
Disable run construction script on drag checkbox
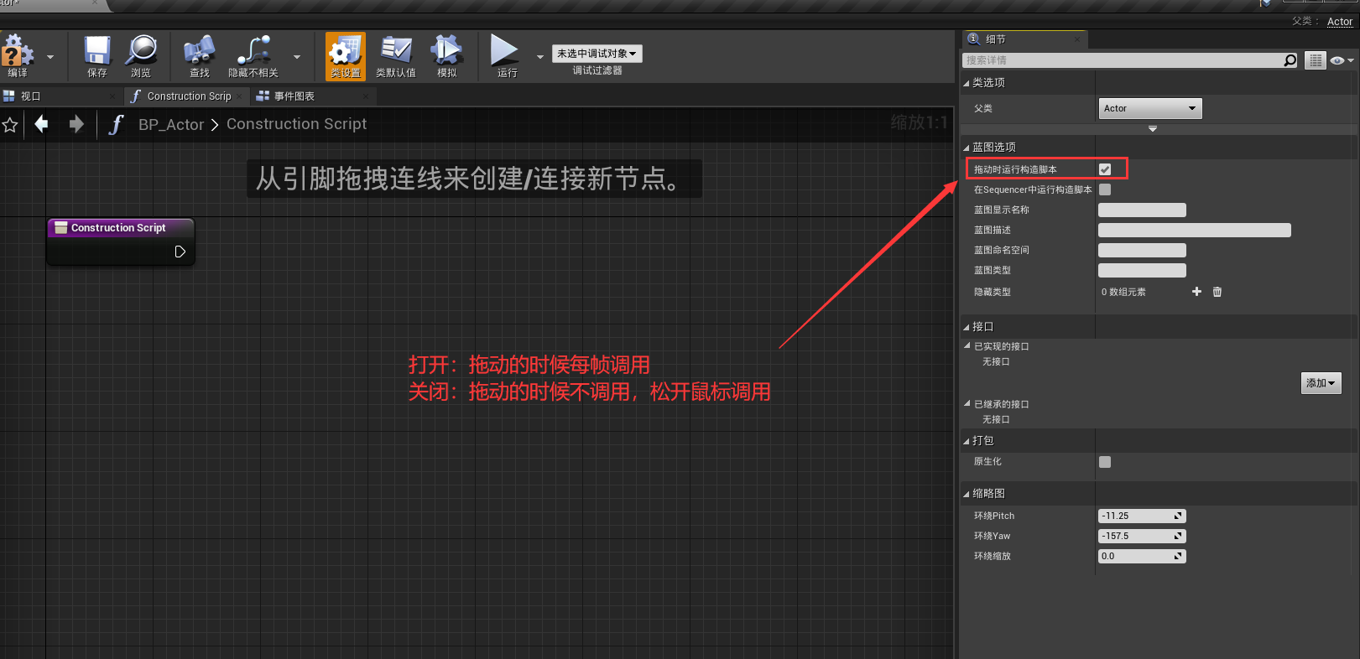[x=1105, y=169]
